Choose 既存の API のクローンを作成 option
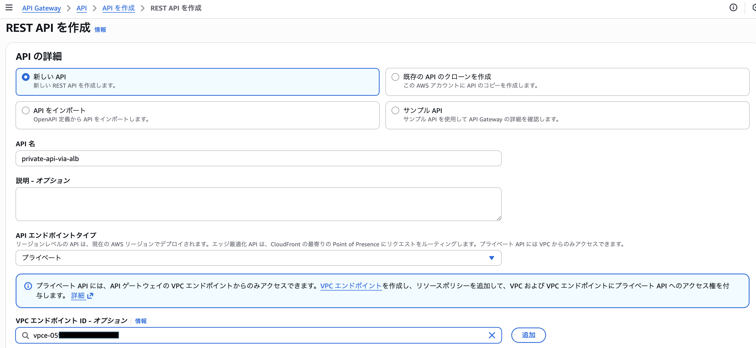 pos(395,77)
